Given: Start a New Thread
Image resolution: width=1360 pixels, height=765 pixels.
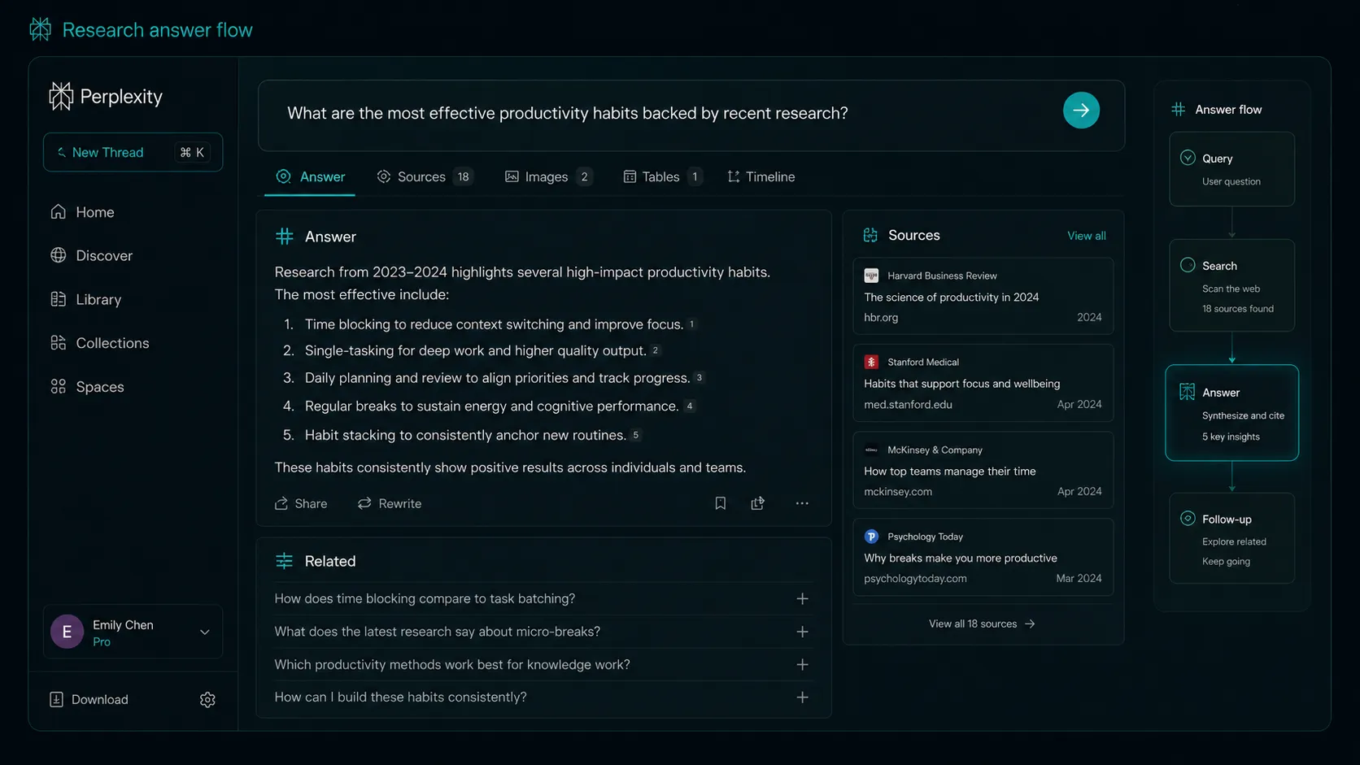Looking at the screenshot, I should (133, 152).
